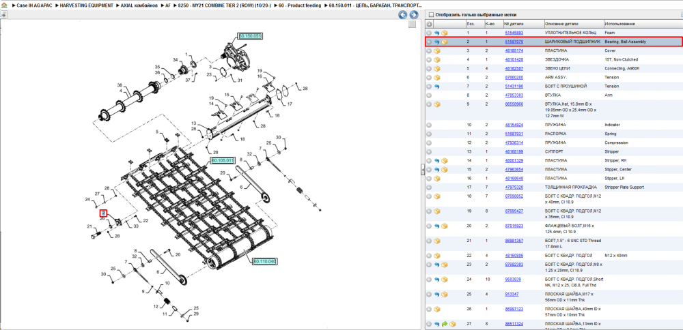Click the blue arrow icon for part 87015923
Screen dimensions: 683x330
click(x=437, y=226)
